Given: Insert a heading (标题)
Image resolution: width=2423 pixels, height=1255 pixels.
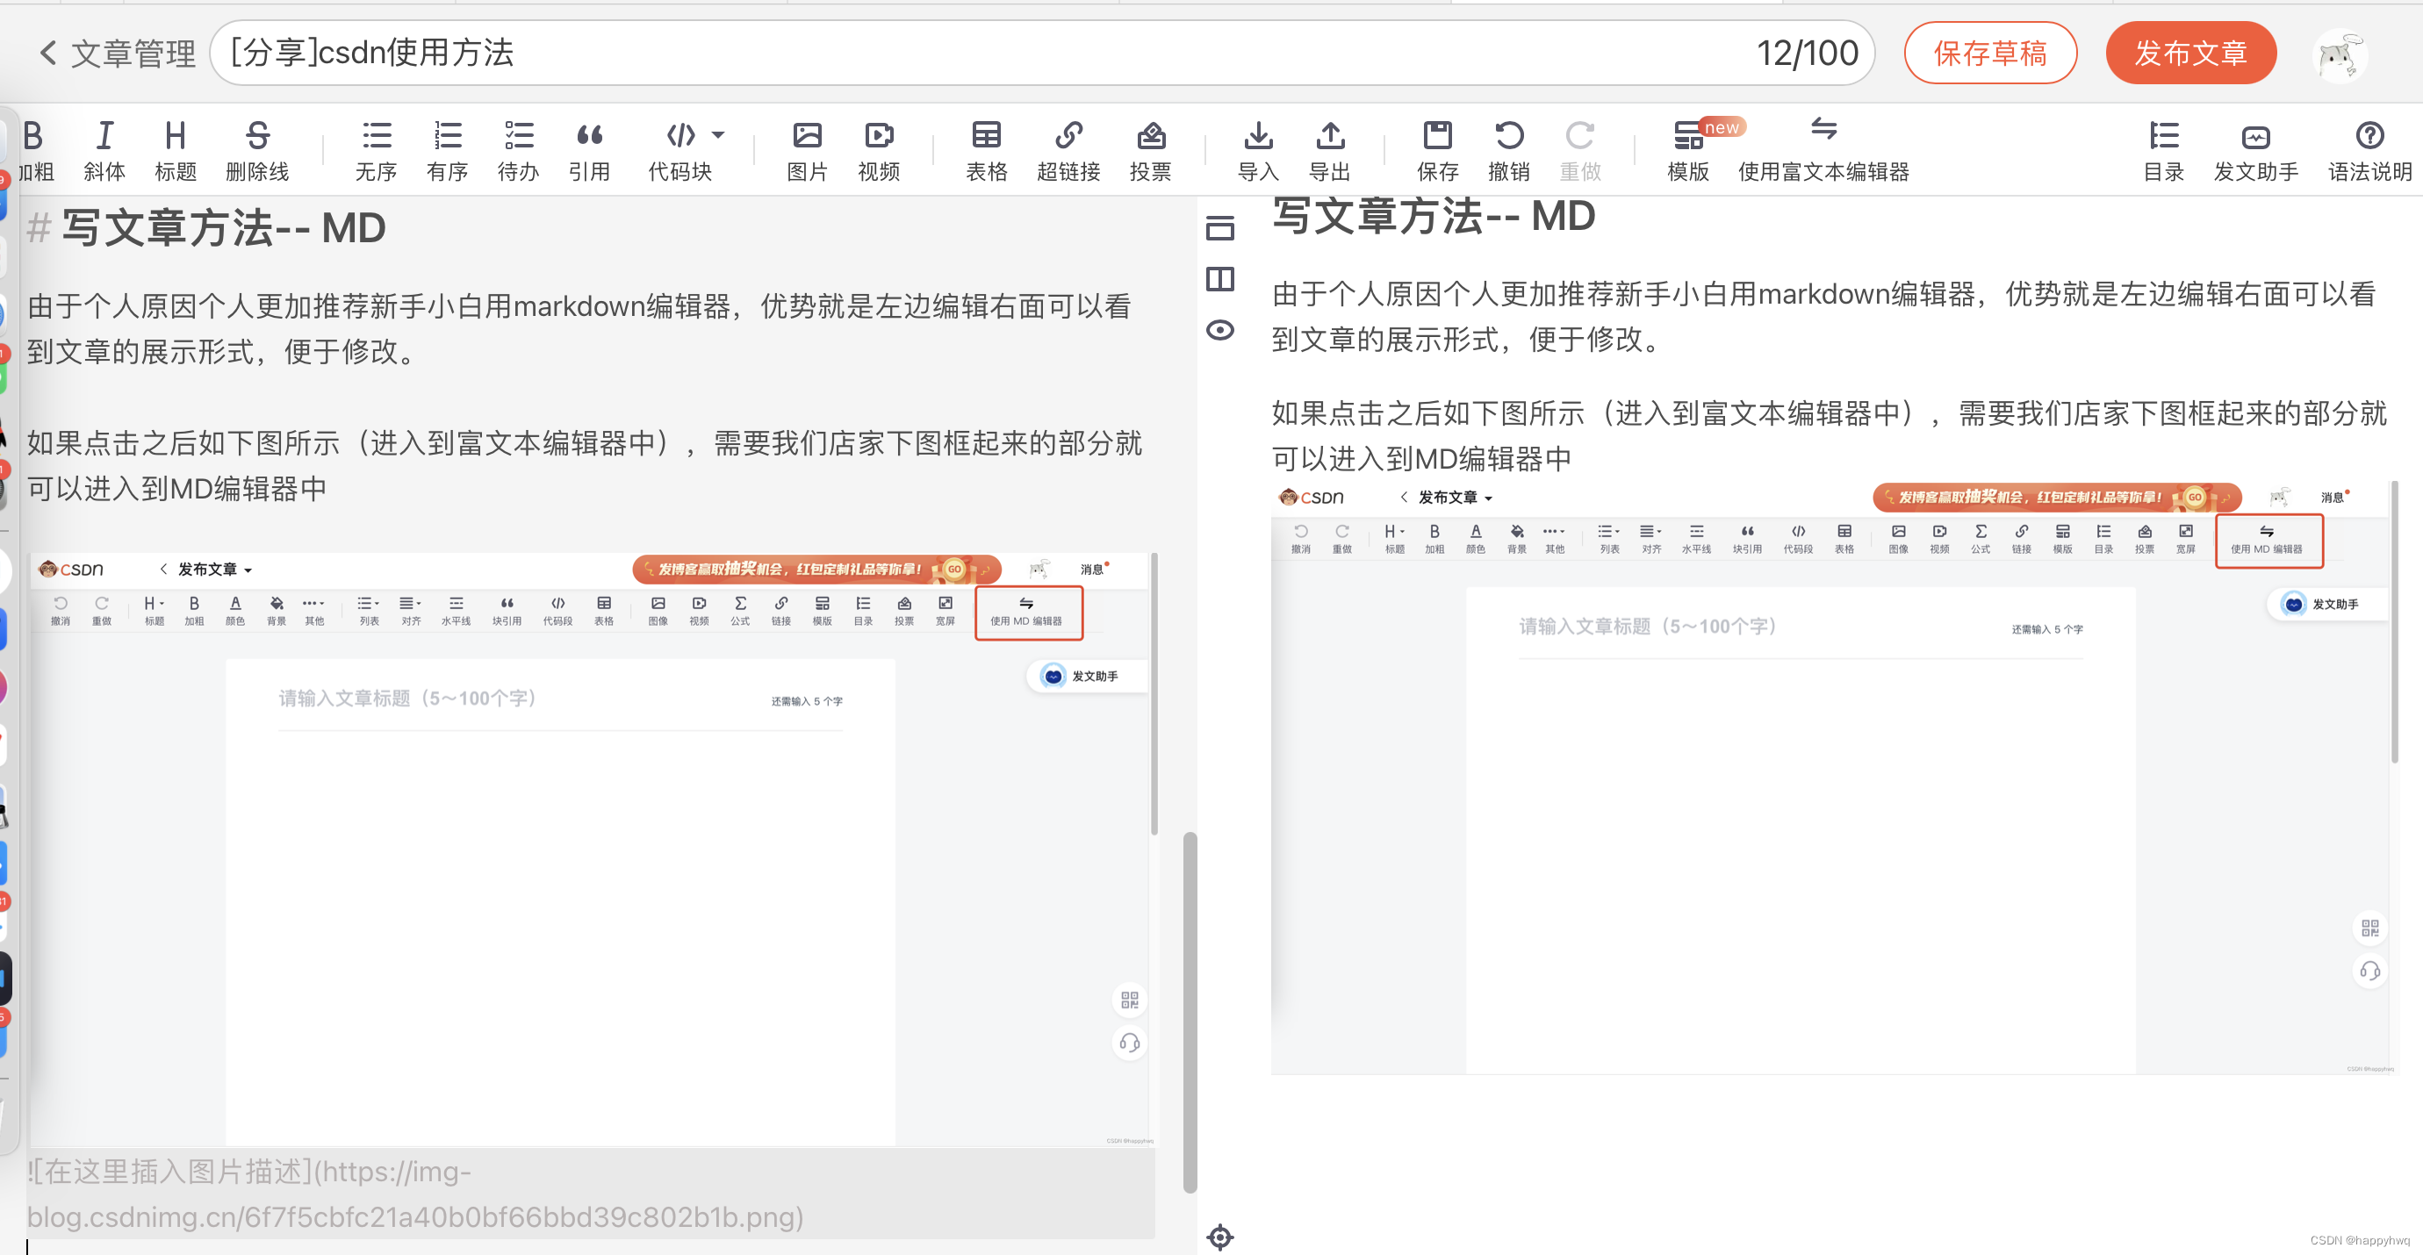Looking at the screenshot, I should 176,150.
